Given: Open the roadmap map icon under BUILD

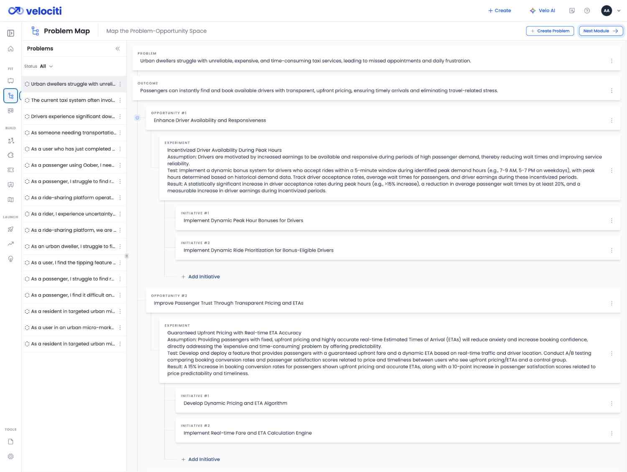Looking at the screenshot, I should [11, 200].
